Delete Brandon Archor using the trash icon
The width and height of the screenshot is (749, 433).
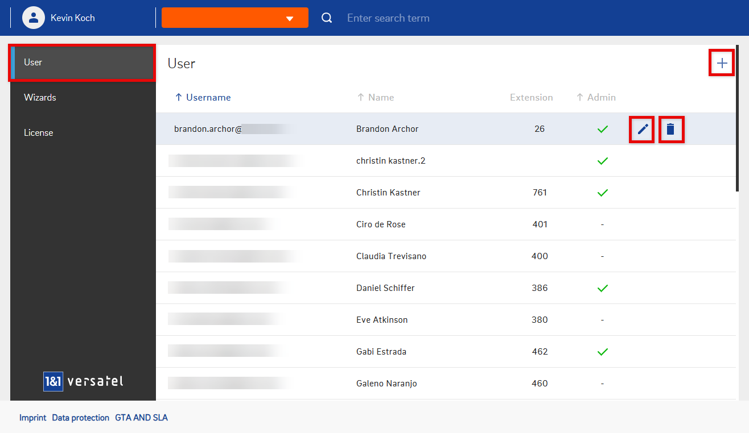670,130
